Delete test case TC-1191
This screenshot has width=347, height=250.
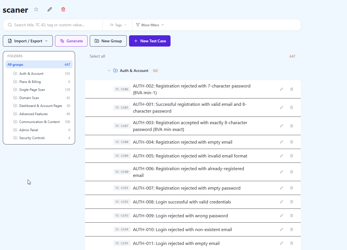[x=292, y=188]
